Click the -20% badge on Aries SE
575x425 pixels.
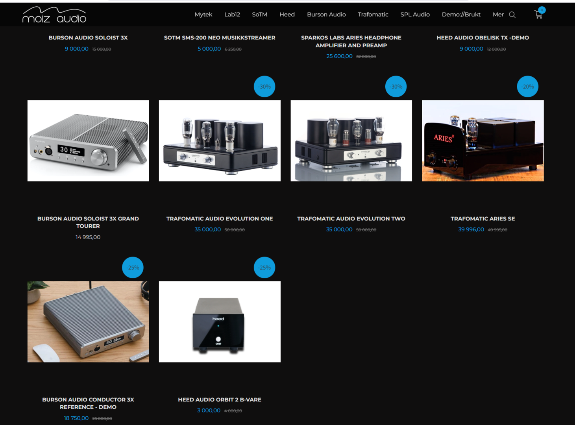527,87
